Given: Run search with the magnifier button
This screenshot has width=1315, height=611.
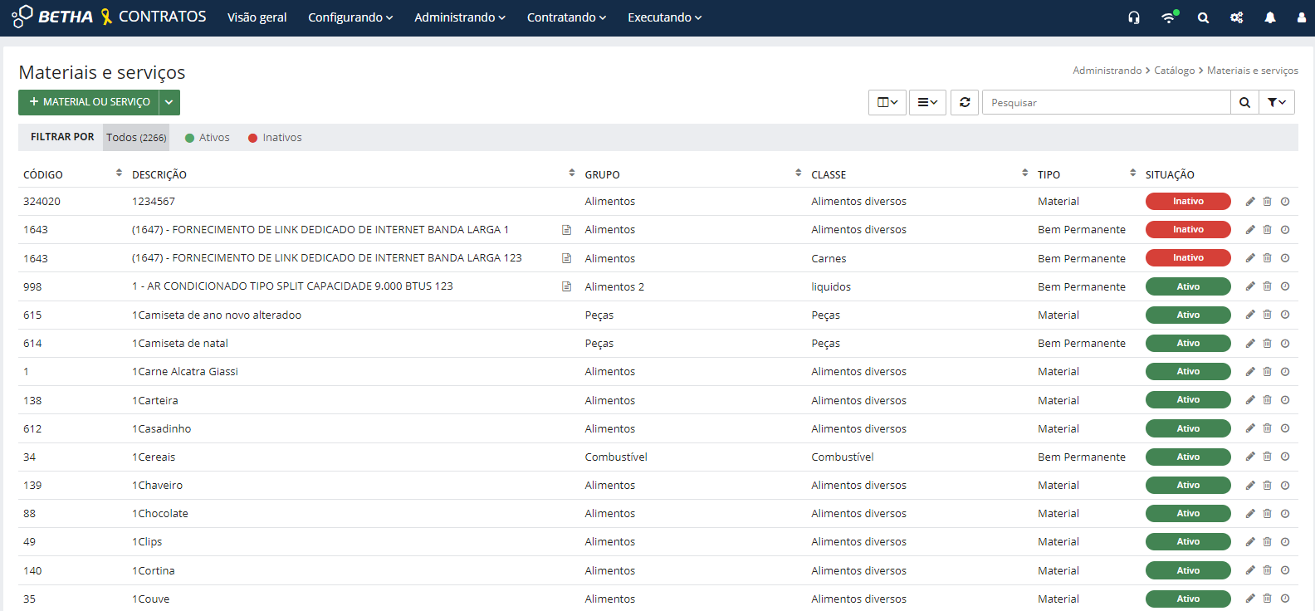Looking at the screenshot, I should 1244,102.
